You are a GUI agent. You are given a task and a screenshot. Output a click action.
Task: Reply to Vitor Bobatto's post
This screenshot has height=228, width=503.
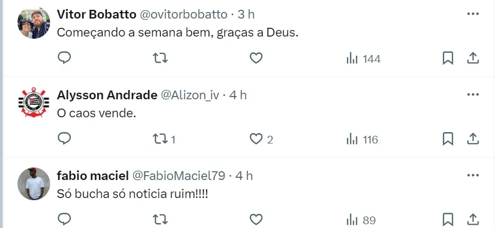65,58
